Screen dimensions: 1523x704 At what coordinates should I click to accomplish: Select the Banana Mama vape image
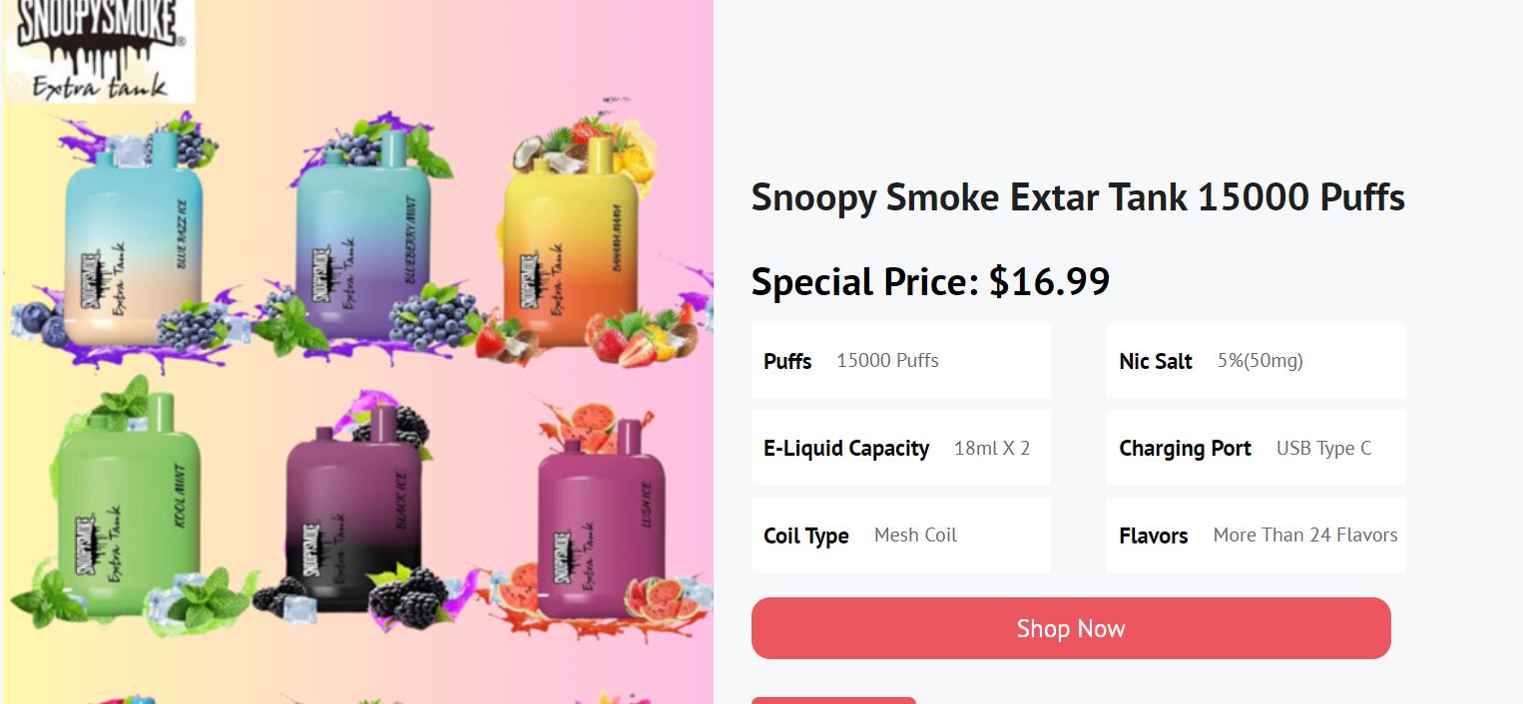(571, 242)
